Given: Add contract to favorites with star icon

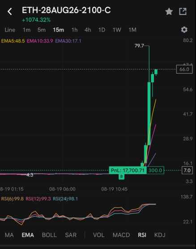Looking at the screenshot, I should (169, 12).
